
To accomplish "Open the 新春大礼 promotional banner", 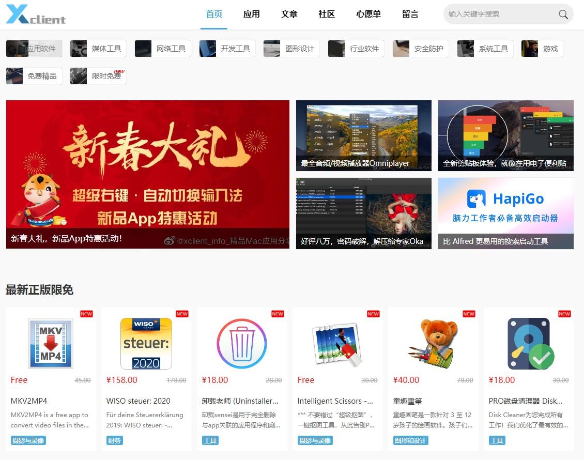I will pos(147,174).
